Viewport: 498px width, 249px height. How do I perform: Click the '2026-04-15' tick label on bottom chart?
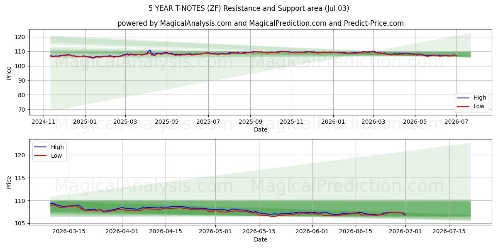(166, 232)
